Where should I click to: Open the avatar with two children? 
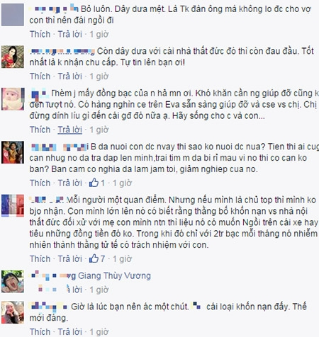point(13,152)
